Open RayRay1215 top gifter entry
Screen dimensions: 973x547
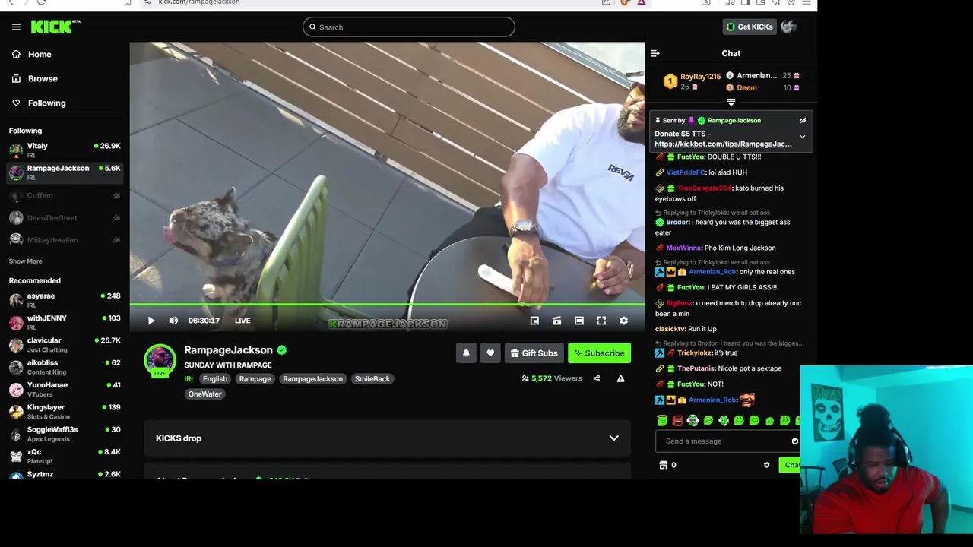(692, 81)
